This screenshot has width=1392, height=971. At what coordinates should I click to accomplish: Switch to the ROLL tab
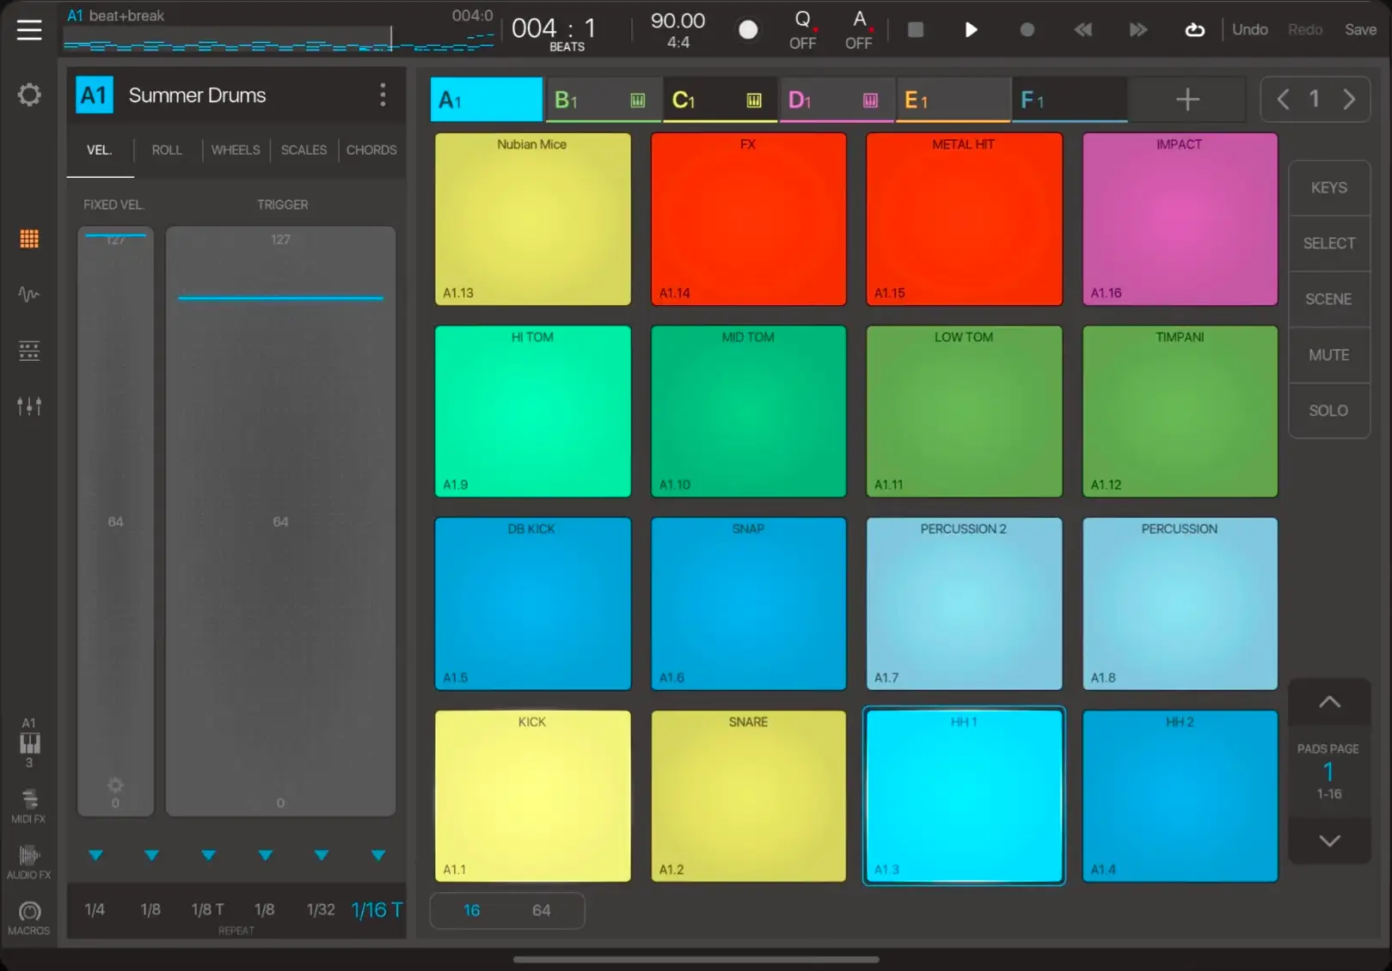coord(167,150)
